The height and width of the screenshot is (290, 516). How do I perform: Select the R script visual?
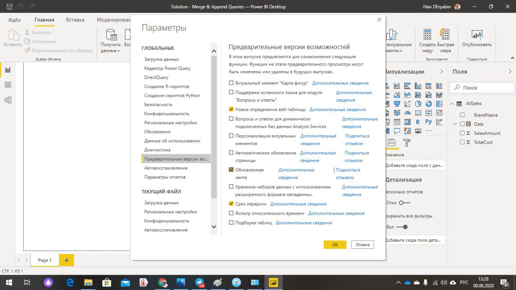pos(418,122)
